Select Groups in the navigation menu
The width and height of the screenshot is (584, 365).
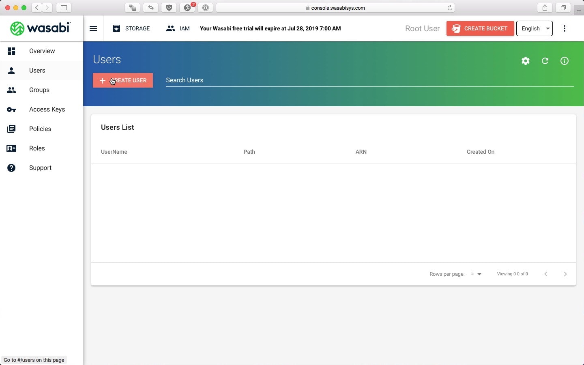pos(39,90)
